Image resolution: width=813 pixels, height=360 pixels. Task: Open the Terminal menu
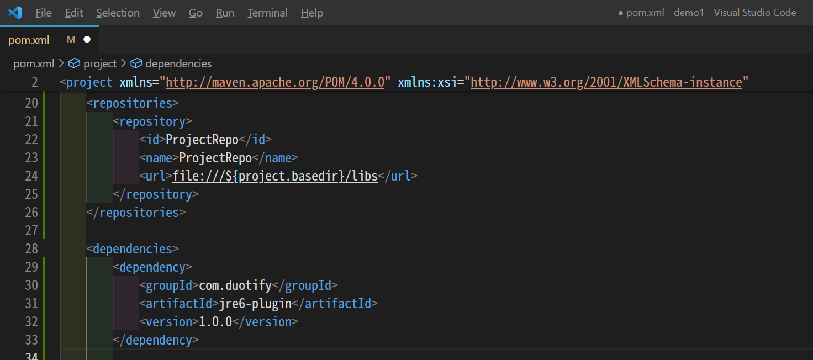tap(267, 13)
